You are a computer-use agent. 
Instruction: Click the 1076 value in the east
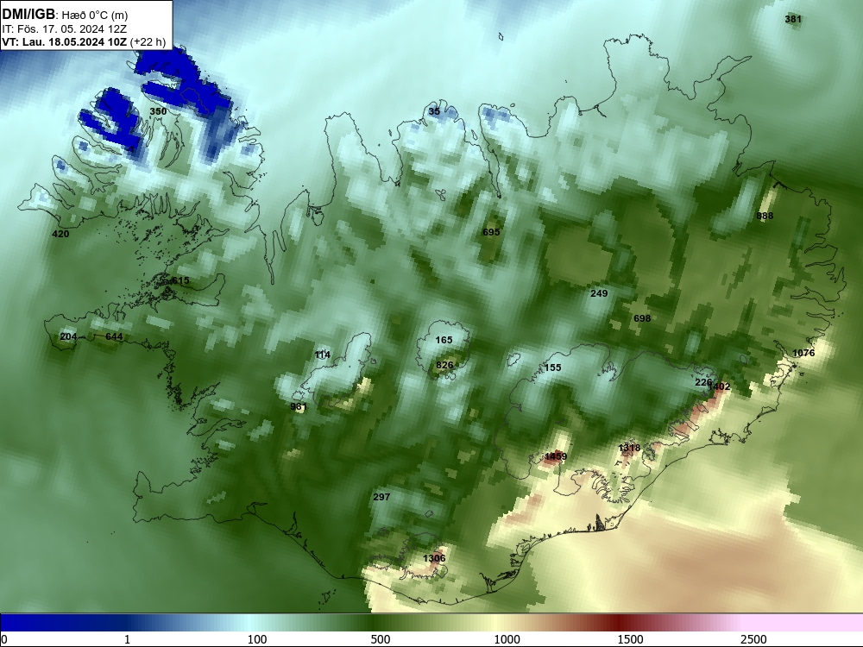803,353
